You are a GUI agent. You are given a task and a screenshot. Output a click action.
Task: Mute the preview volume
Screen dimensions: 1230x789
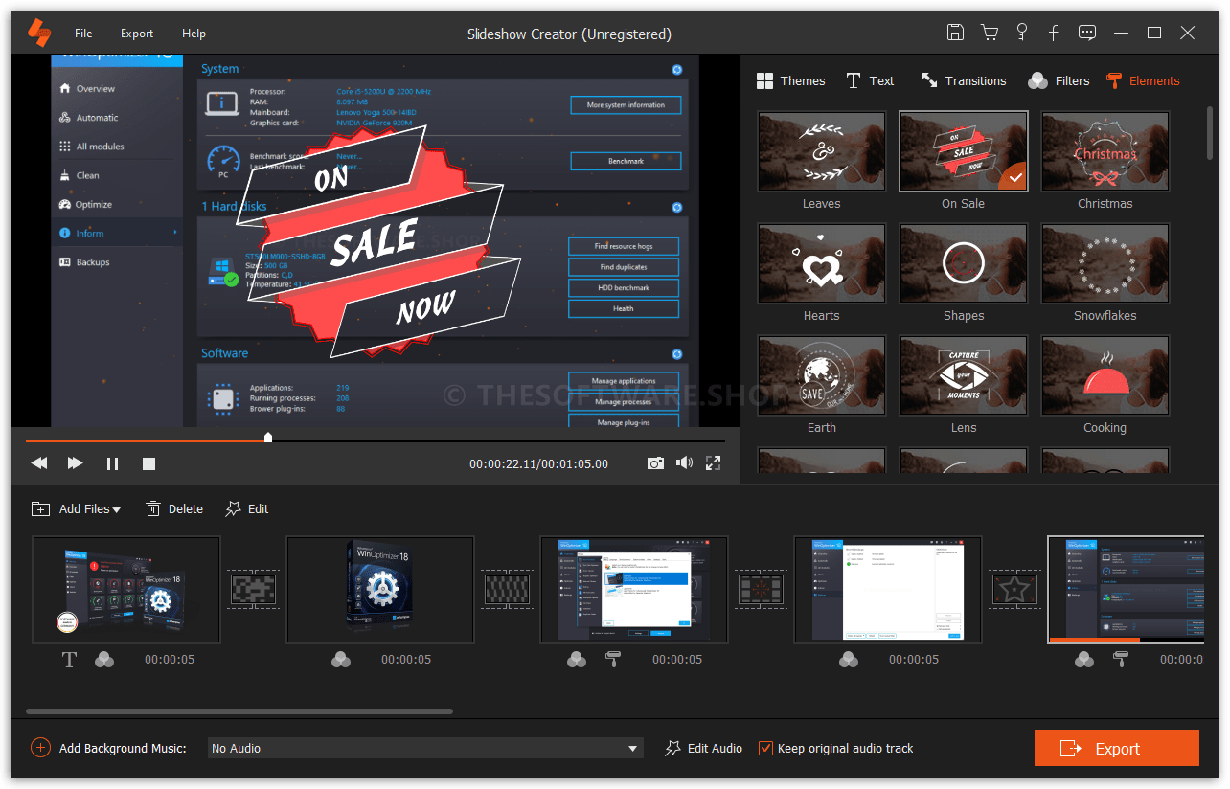[684, 462]
